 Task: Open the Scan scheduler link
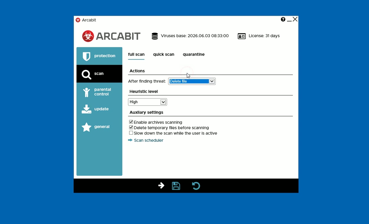tap(149, 141)
